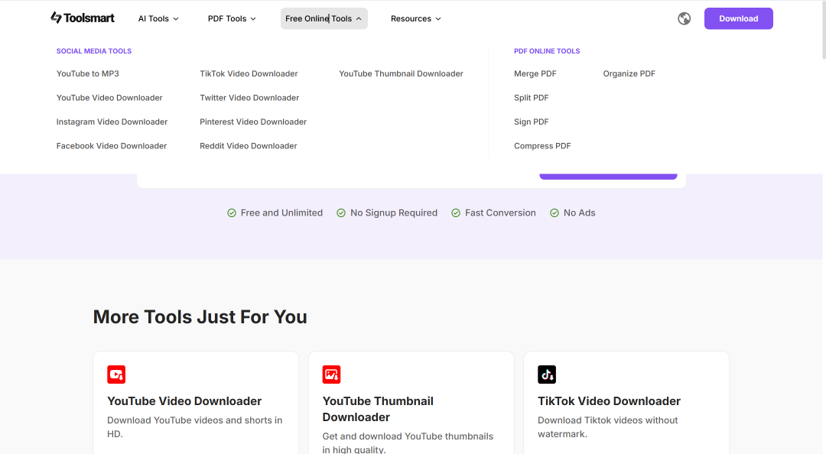Image resolution: width=826 pixels, height=454 pixels.
Task: Click the No Signup Required checkmark icon
Action: point(341,212)
